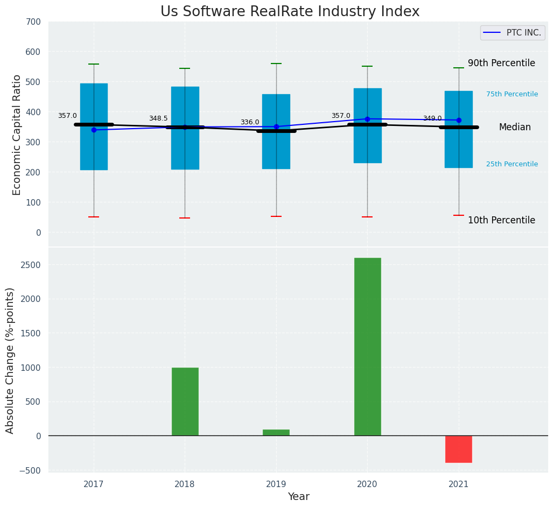The width and height of the screenshot is (554, 507).
Task: Click the 349.0 median value label
Action: coord(432,118)
